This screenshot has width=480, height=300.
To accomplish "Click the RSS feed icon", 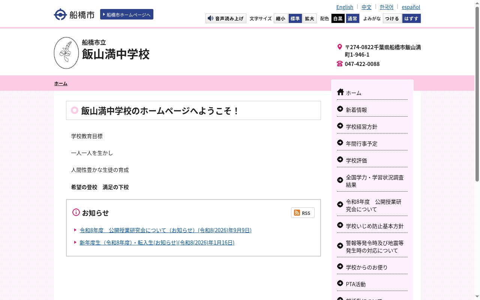I will (x=297, y=213).
